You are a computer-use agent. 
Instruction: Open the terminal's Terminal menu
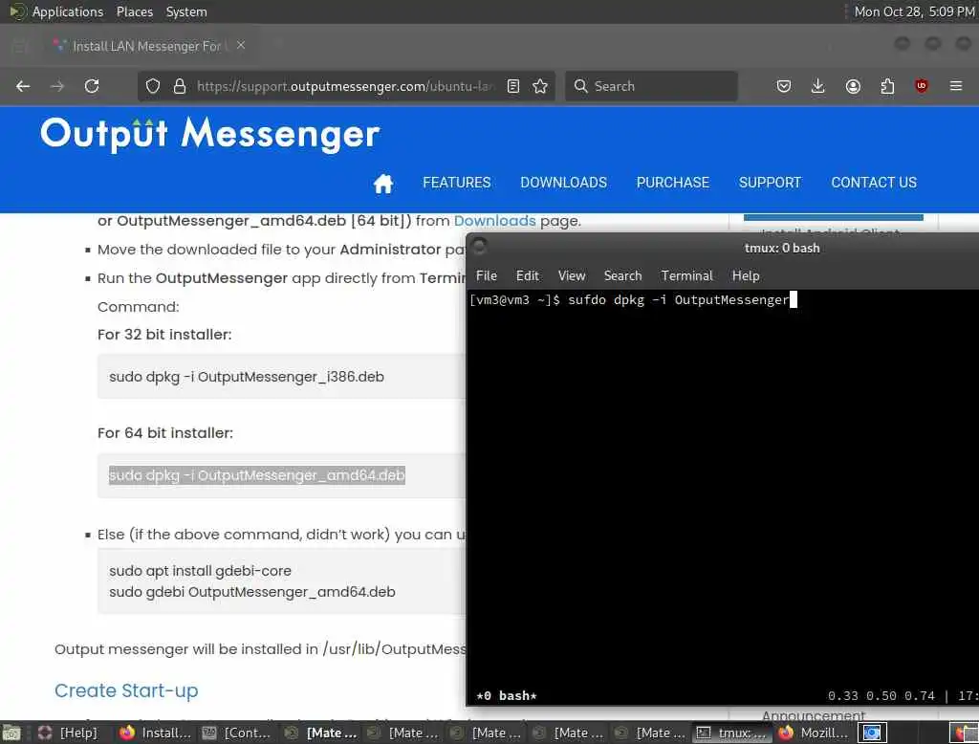point(686,275)
